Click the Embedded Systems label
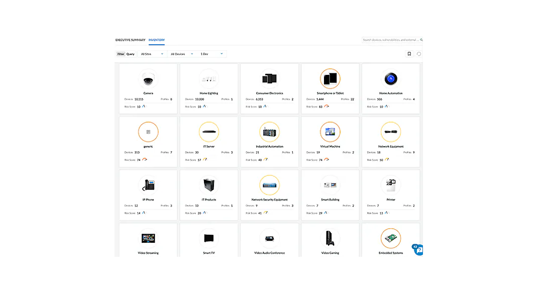 click(x=391, y=253)
